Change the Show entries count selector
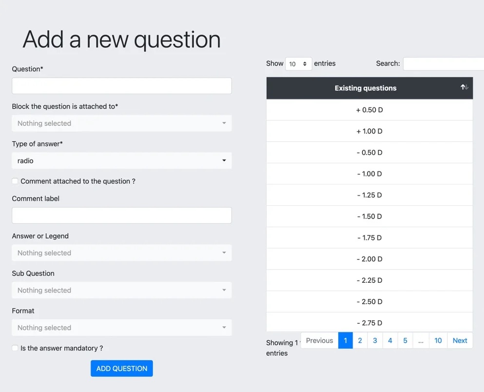484x392 pixels. [298, 64]
